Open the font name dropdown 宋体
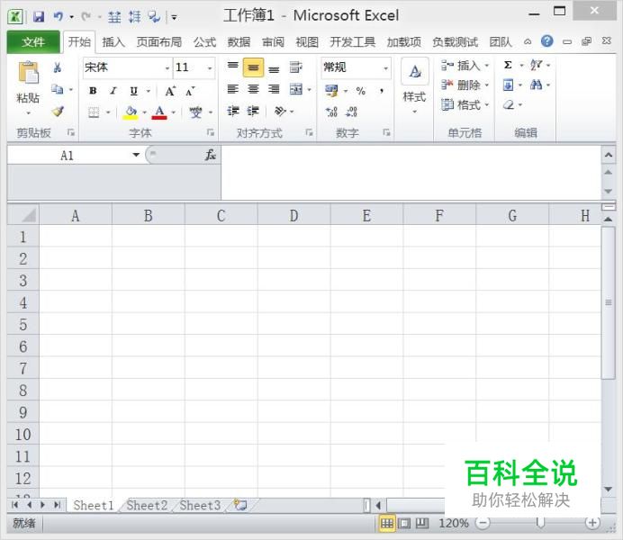This screenshot has width=623, height=540. coord(167,67)
